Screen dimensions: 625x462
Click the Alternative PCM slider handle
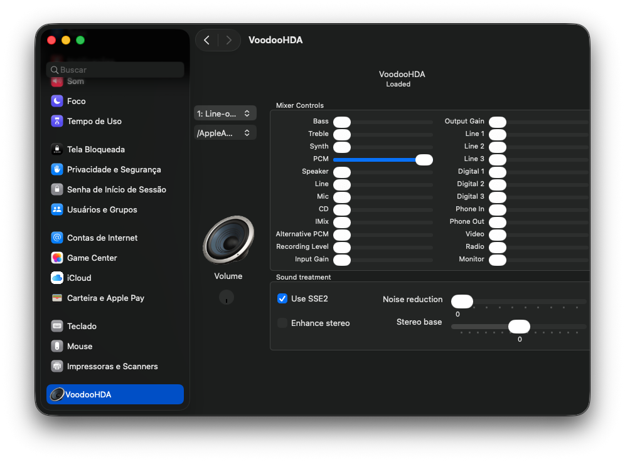[342, 235]
